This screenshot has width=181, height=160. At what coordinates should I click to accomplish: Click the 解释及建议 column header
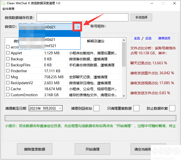pyautogui.click(x=95, y=41)
